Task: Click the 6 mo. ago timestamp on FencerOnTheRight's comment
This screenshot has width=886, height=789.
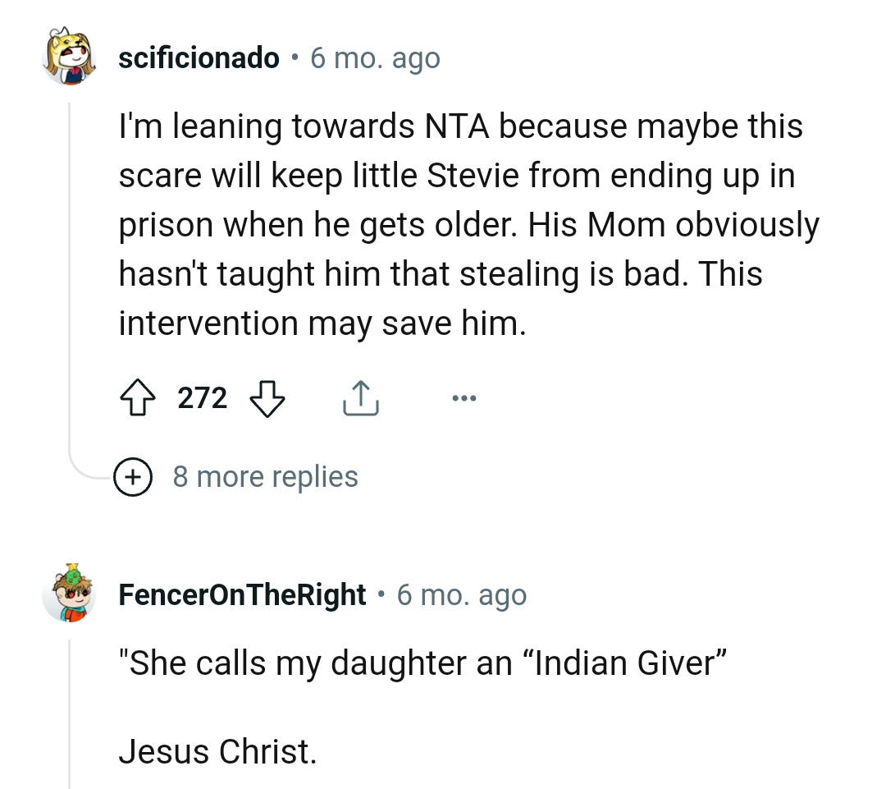Action: (462, 594)
